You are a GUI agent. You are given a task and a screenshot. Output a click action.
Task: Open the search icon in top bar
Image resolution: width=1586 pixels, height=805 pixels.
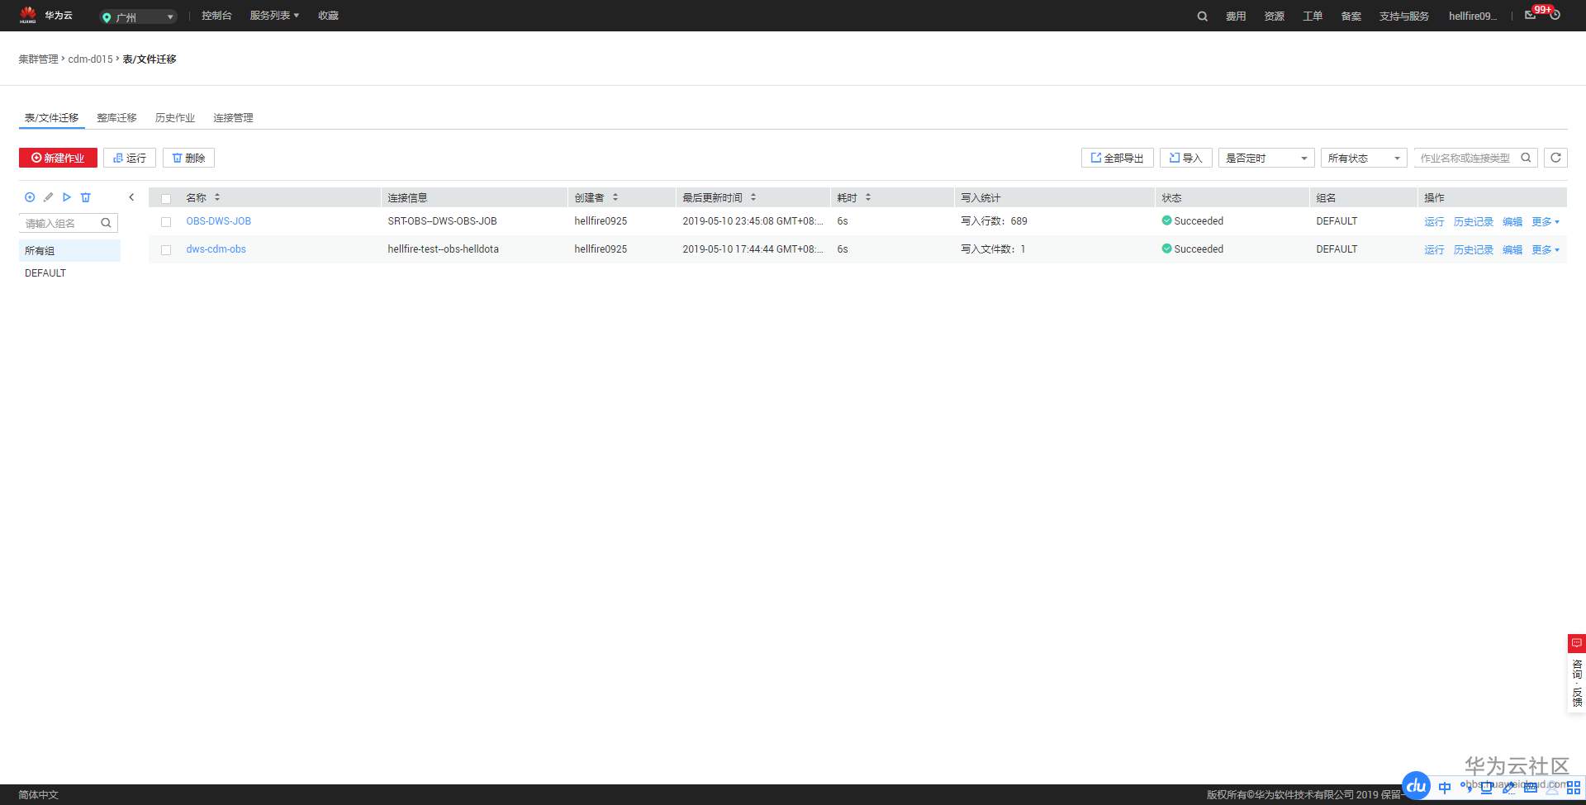coord(1203,17)
